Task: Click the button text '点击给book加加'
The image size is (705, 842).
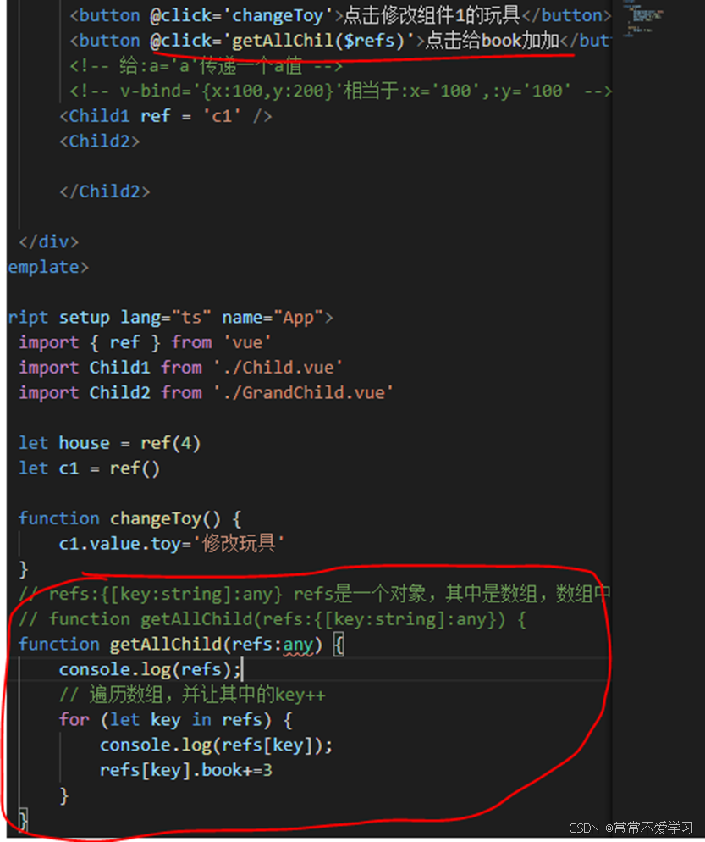Action: [x=492, y=41]
